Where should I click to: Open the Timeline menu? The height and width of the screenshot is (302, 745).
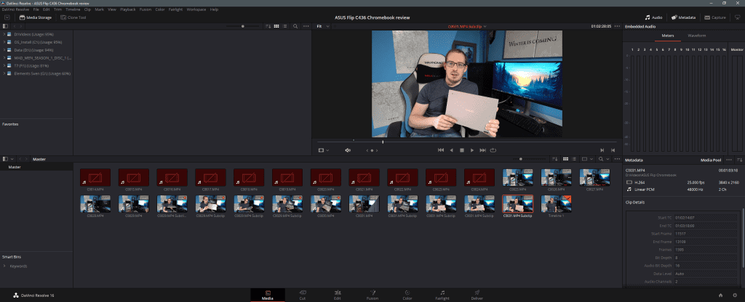73,9
